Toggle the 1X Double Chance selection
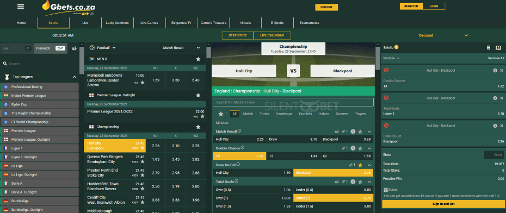The image size is (506, 213). [239, 156]
